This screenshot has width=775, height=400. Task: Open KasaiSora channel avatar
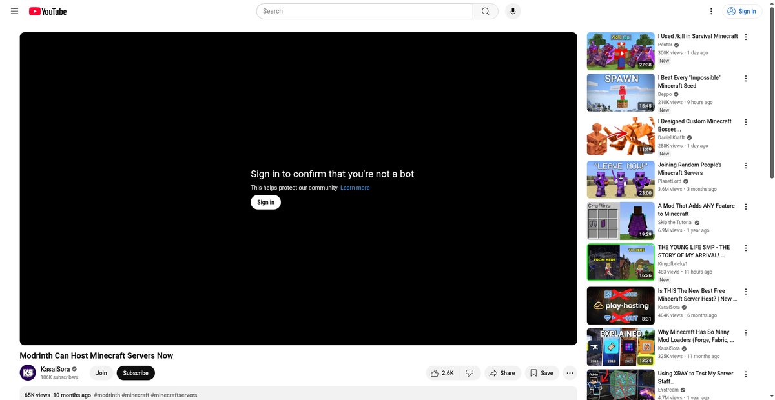pos(28,373)
